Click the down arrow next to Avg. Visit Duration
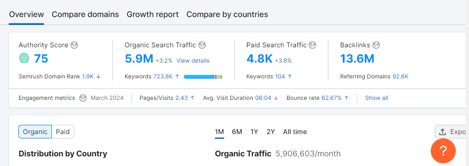Screen dimensions: 469x166 point(276,98)
